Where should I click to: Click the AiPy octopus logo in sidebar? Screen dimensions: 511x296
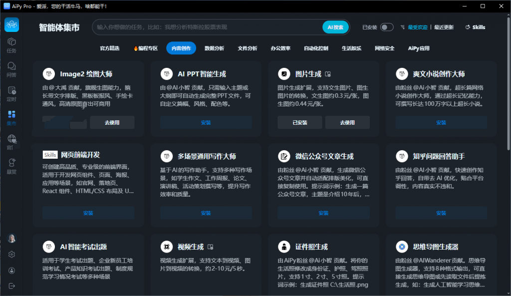click(x=12, y=25)
